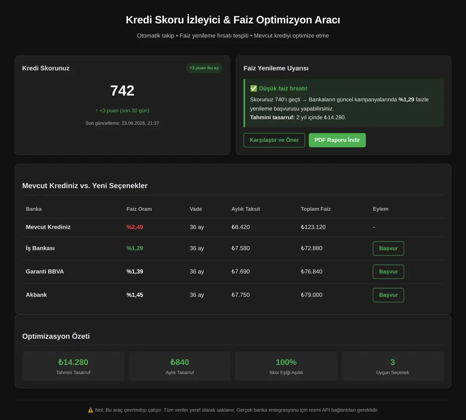The height and width of the screenshot is (420, 466).
Task: Click the Son güncelleme timestamp
Action: 122,123
